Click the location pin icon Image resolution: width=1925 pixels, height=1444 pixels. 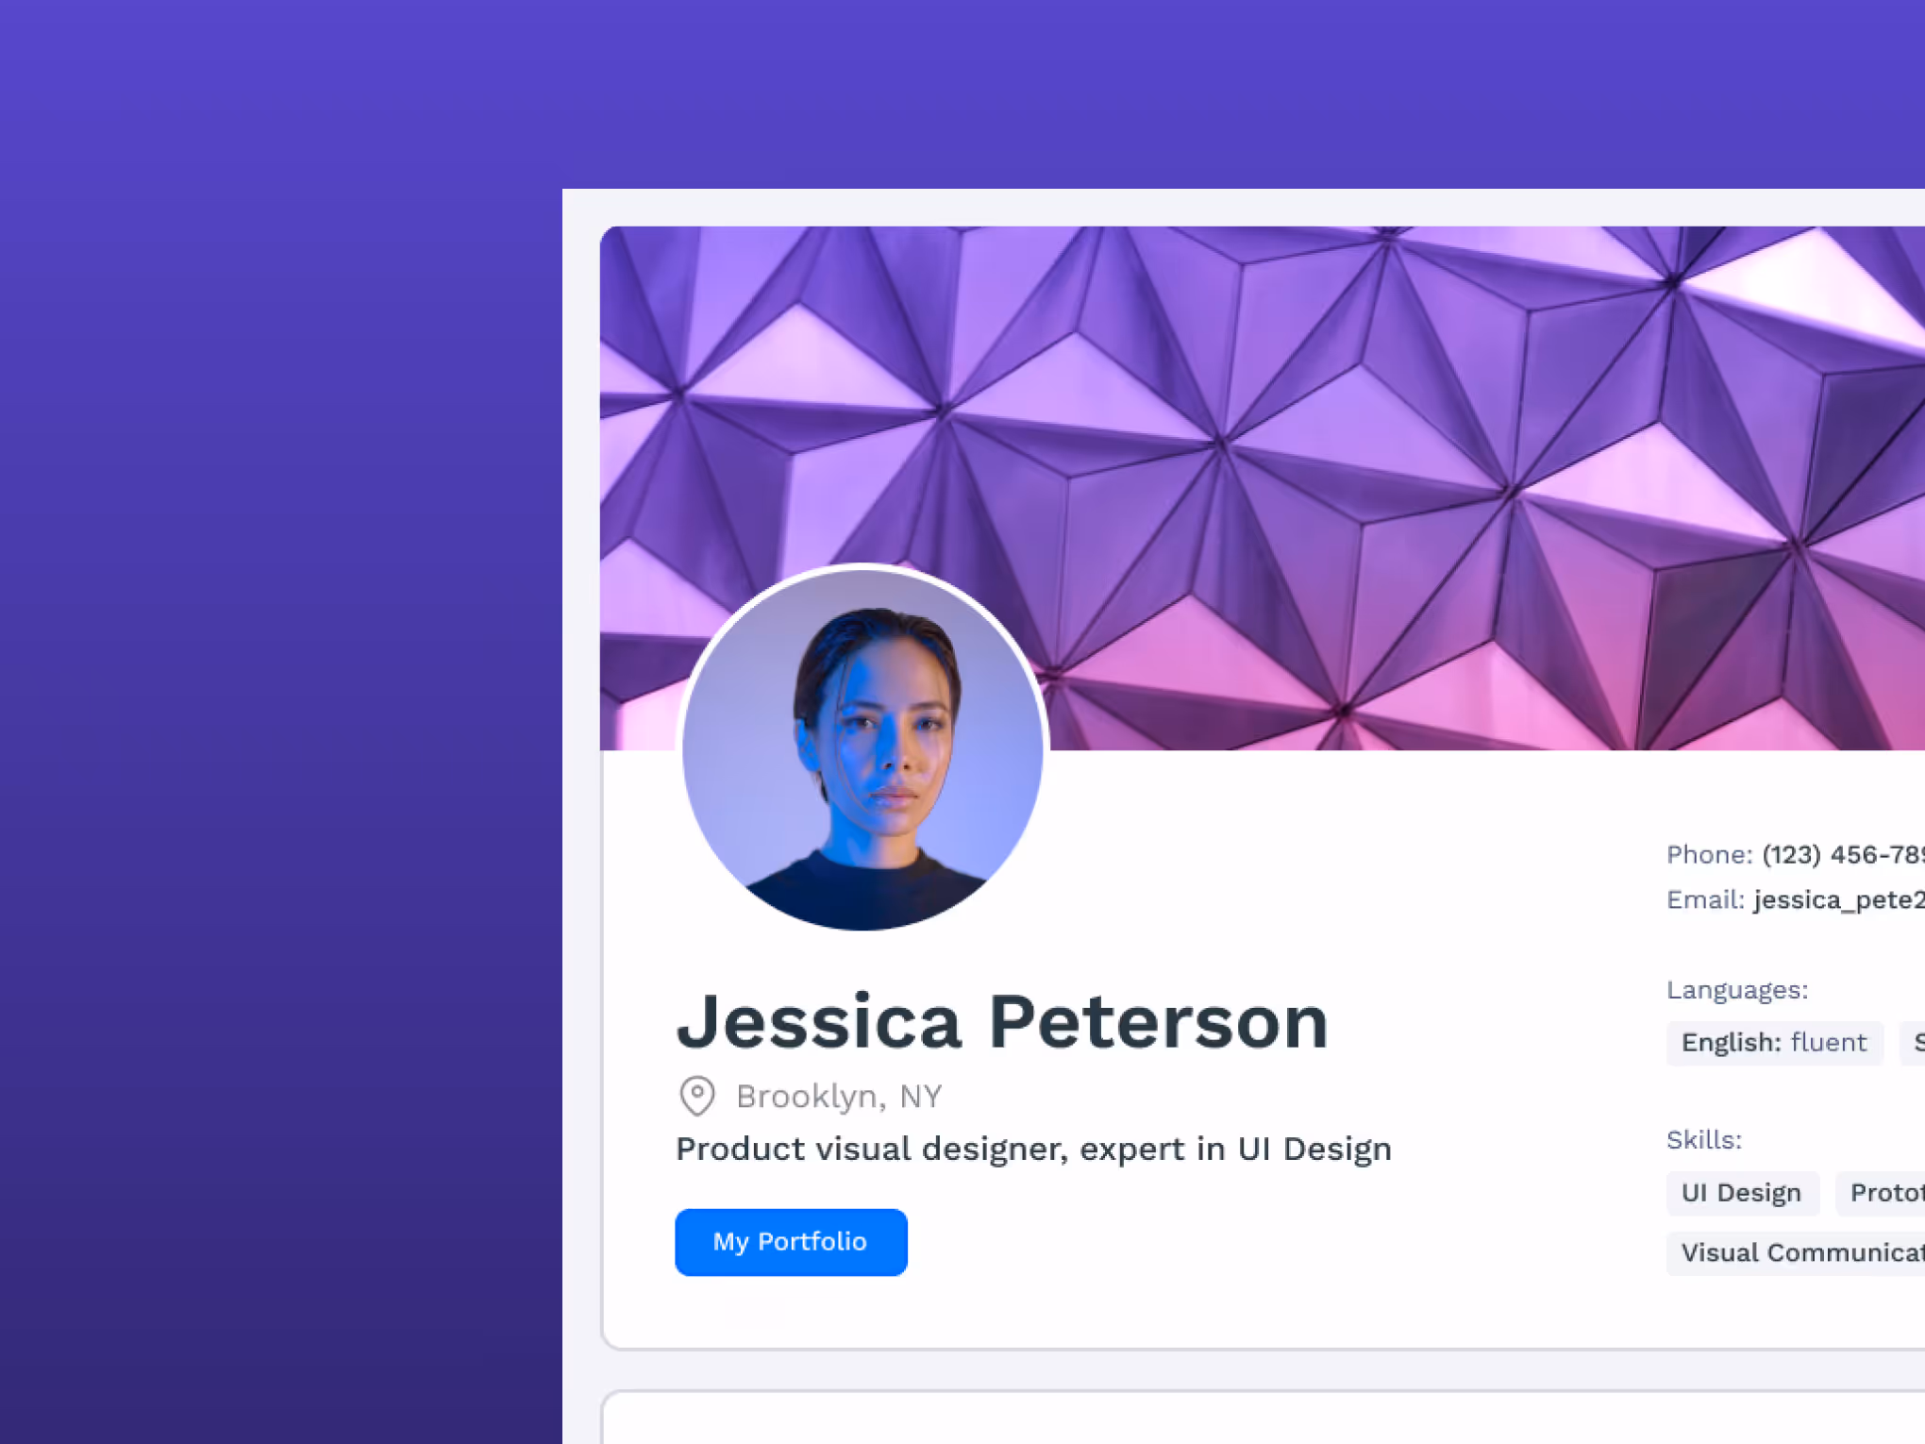697,1096
